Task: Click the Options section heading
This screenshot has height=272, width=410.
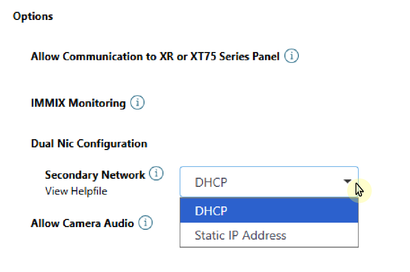Action: [x=33, y=16]
